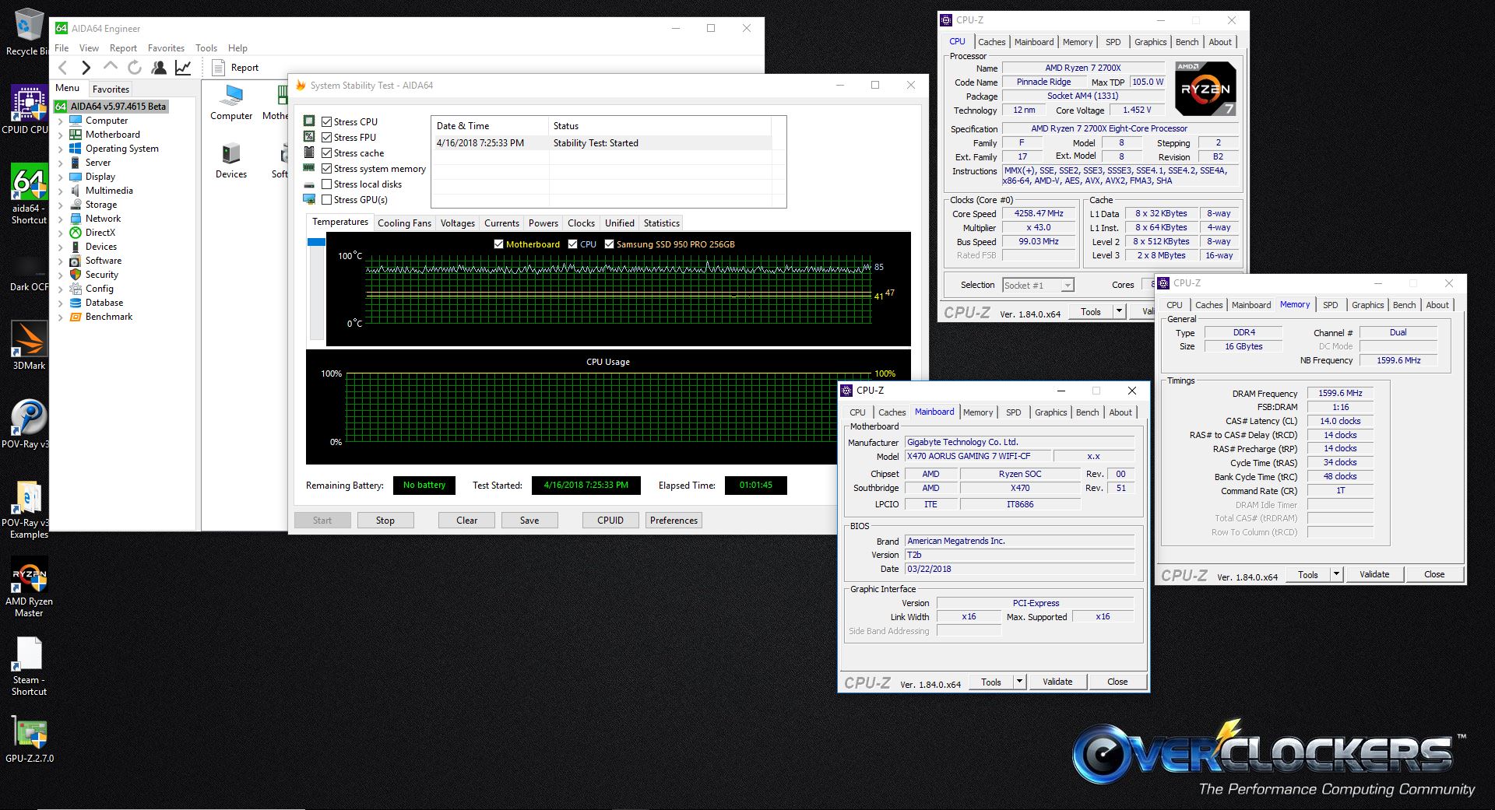Enable the Stress GPU(s) checkbox
The height and width of the screenshot is (810, 1495).
pos(327,199)
